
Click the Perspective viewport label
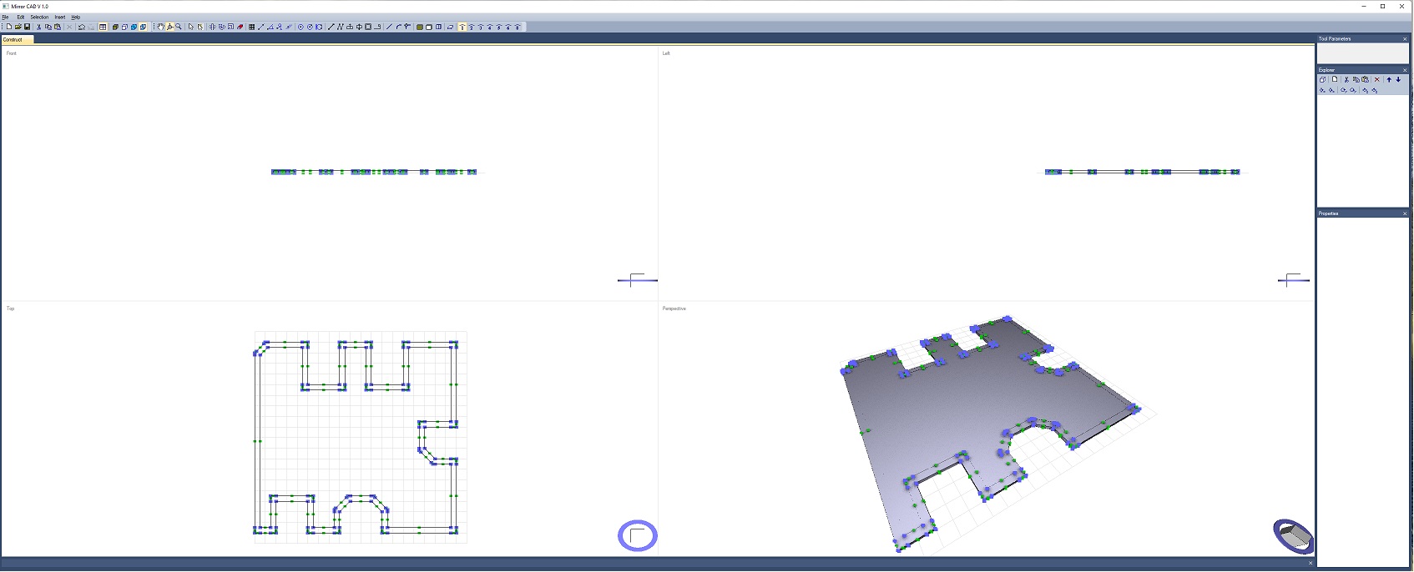[x=674, y=309]
